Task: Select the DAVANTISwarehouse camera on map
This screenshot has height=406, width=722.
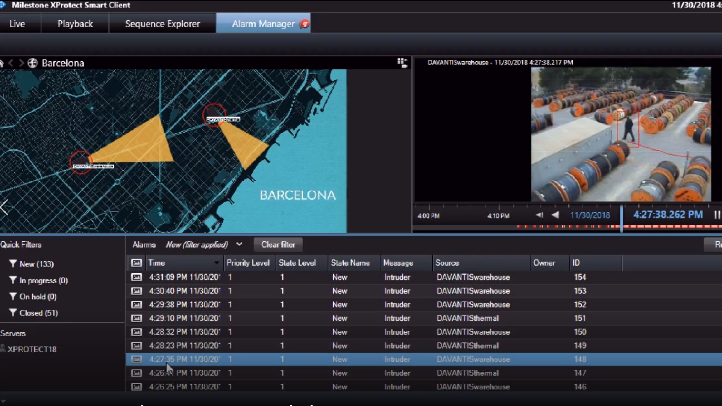Action: pyautogui.click(x=81, y=162)
